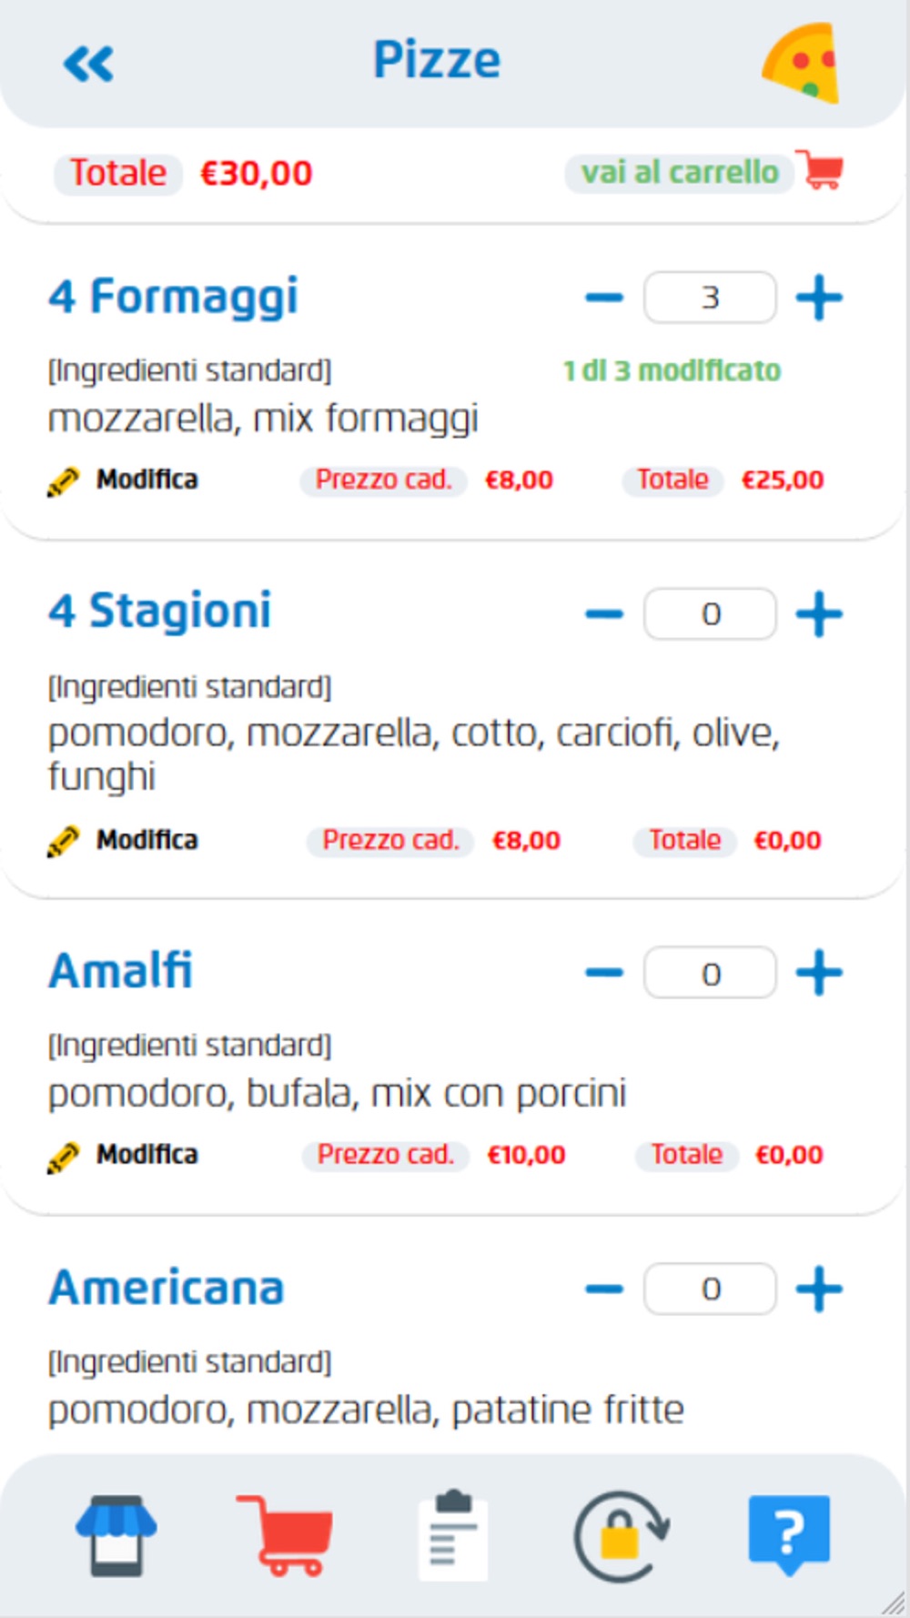Decrease 4 Formaggi quantity with minus
Viewport: 910px width, 1618px height.
[x=604, y=298]
